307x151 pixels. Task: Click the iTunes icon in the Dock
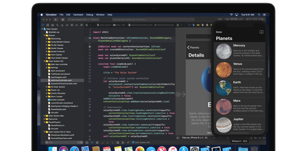point(173,149)
